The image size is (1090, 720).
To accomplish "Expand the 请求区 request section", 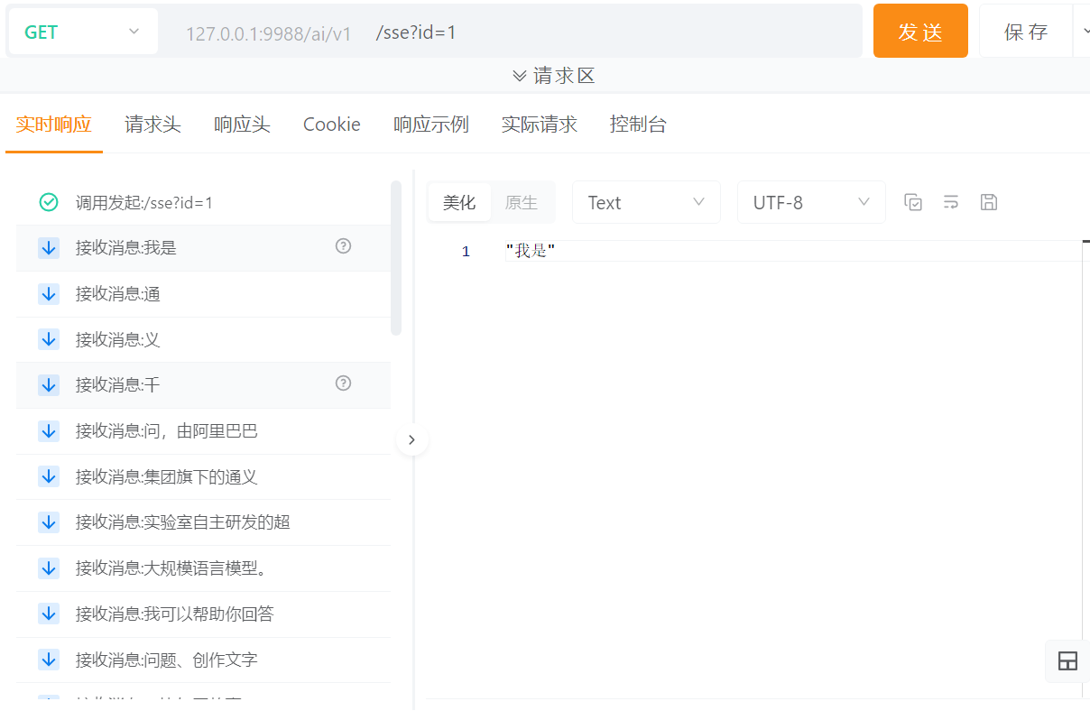I will (554, 76).
